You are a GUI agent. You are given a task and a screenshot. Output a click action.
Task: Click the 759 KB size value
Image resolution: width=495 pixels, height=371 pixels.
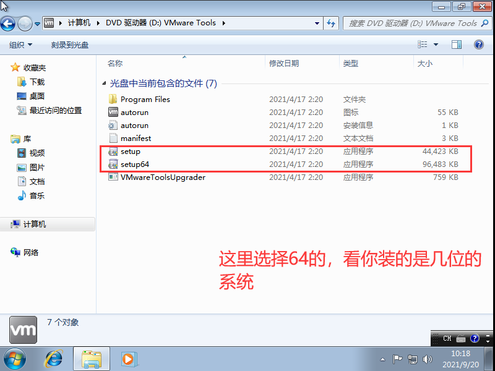[445, 177]
